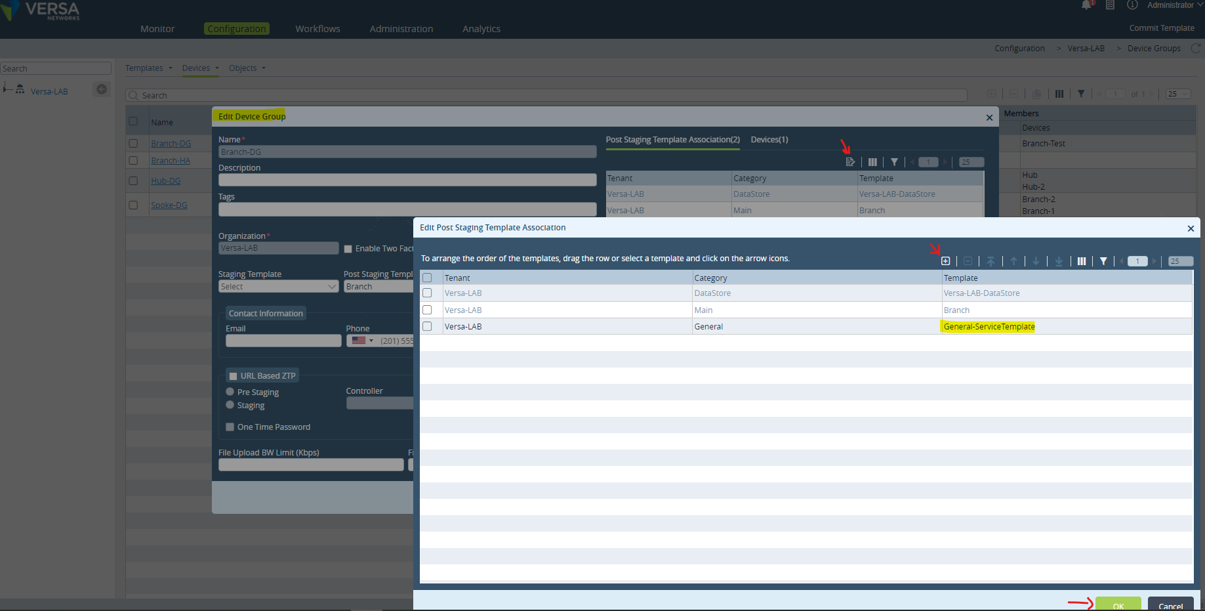Open page size dropdown in association dialog
This screenshot has width=1205, height=611.
pos(1180,261)
